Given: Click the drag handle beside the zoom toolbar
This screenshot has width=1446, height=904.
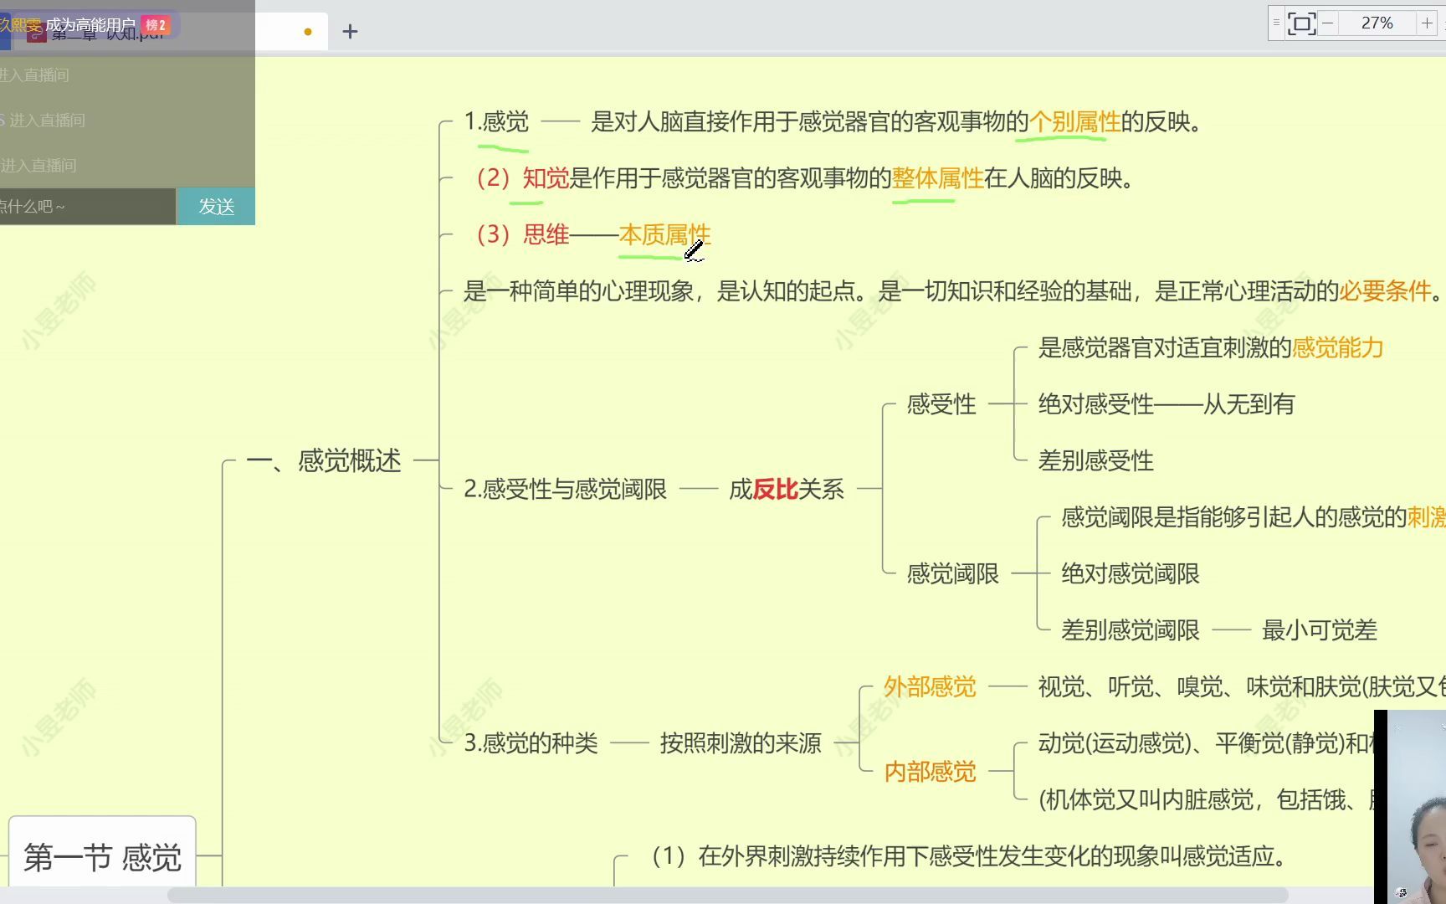Looking at the screenshot, I should point(1276,23).
